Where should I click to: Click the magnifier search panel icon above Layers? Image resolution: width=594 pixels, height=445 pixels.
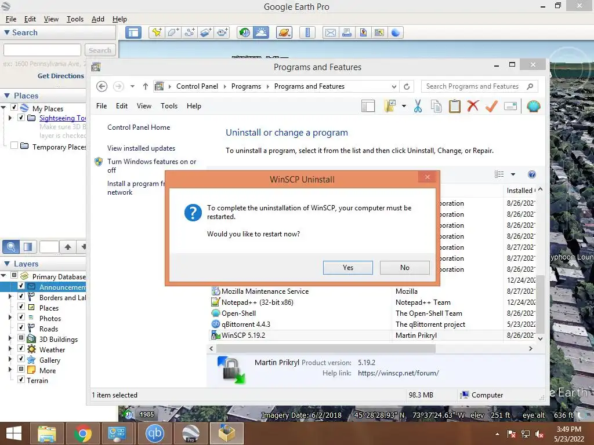tap(11, 247)
